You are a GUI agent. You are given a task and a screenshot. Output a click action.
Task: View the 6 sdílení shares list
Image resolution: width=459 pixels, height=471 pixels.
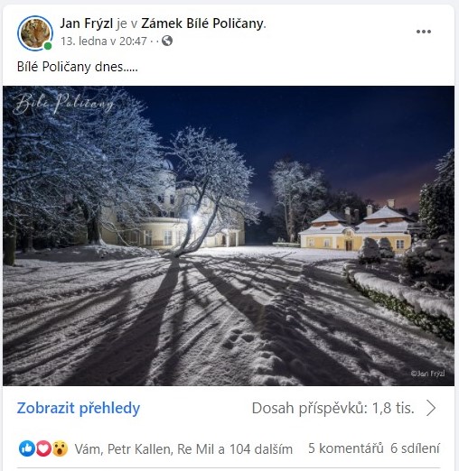(x=415, y=448)
